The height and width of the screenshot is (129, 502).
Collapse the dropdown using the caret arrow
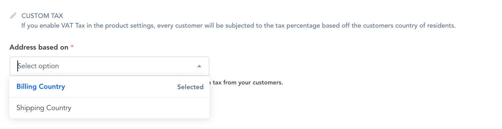coord(199,66)
